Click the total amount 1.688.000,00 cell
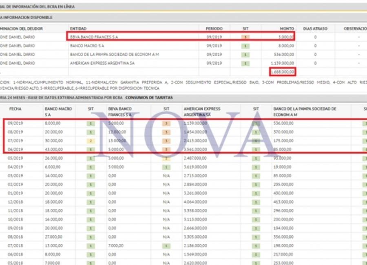The width and height of the screenshot is (367, 265). (282, 72)
